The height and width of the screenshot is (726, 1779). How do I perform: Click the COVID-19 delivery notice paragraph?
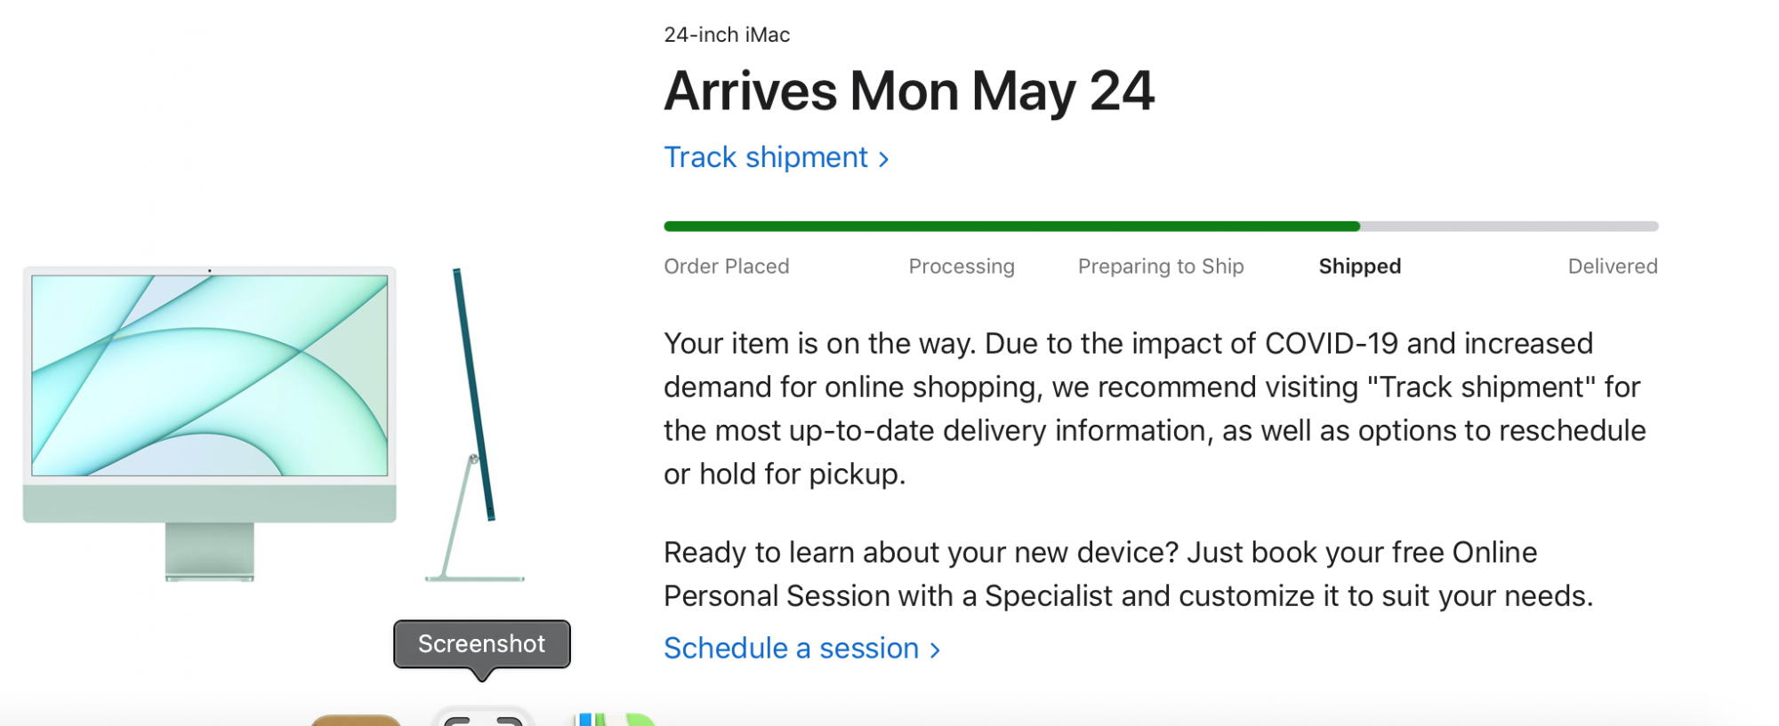point(1155,409)
